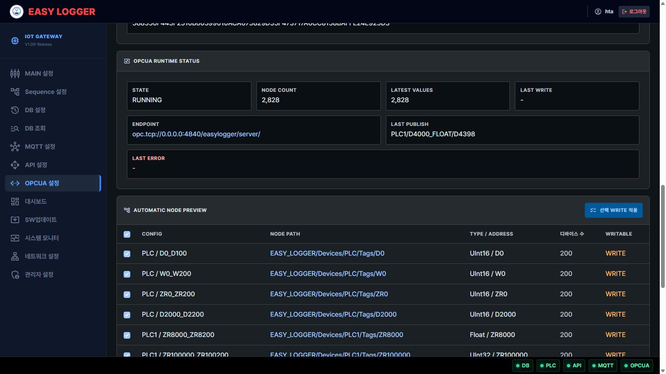Image resolution: width=666 pixels, height=374 pixels.
Task: Click the EASY LOGGER title text
Action: (x=62, y=12)
